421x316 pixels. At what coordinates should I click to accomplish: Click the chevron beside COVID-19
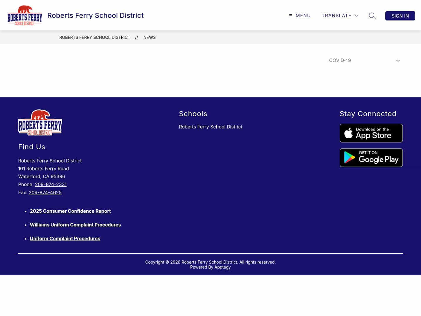(x=398, y=61)
